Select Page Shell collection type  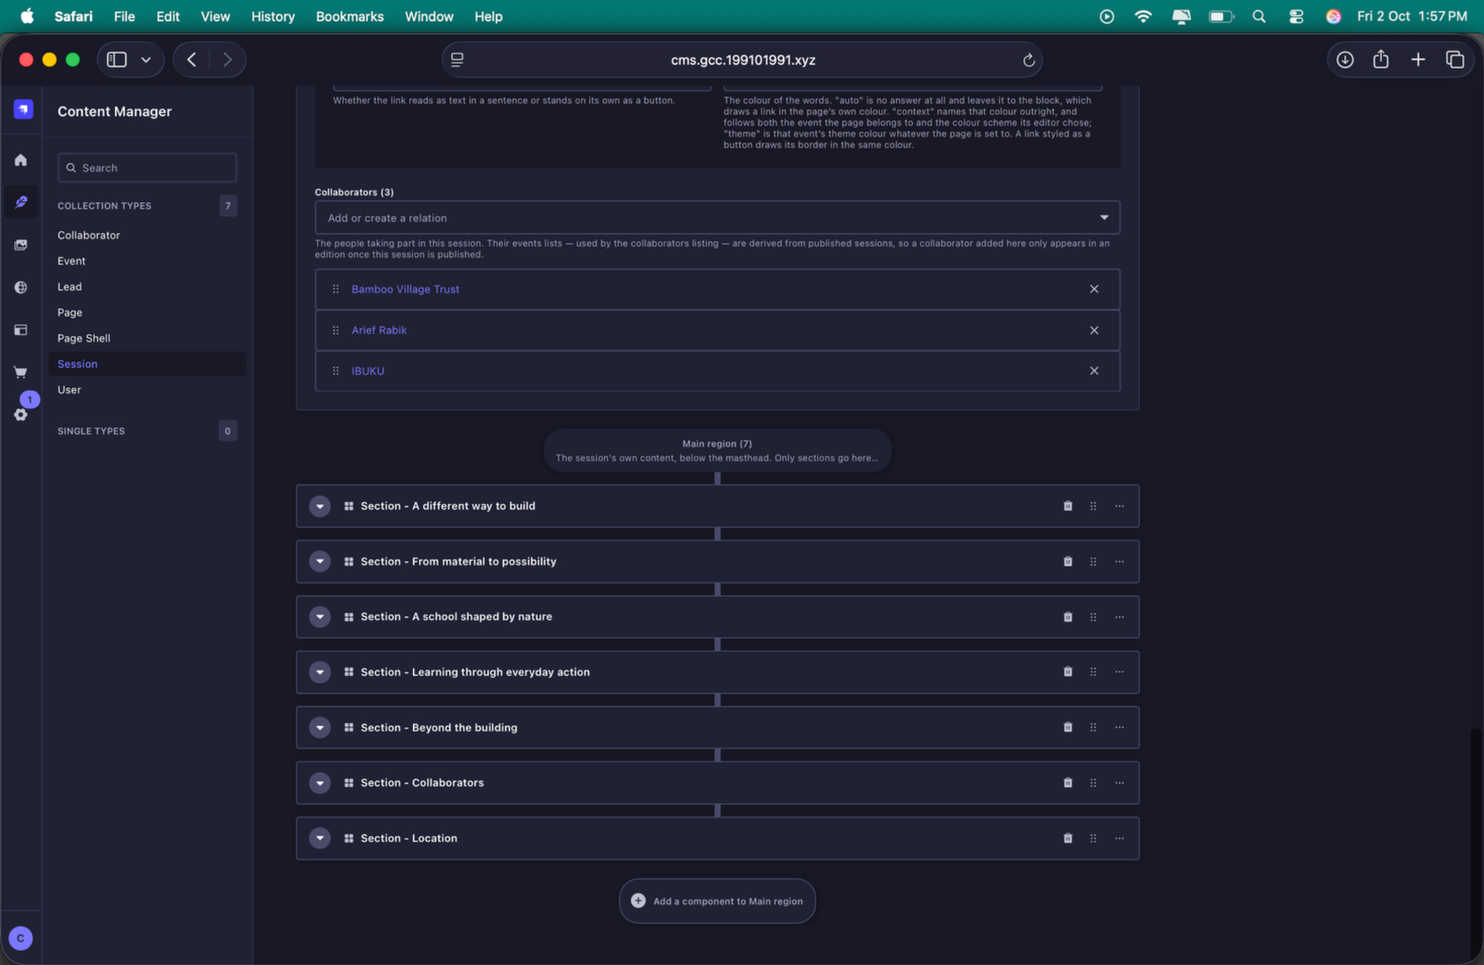pos(83,338)
